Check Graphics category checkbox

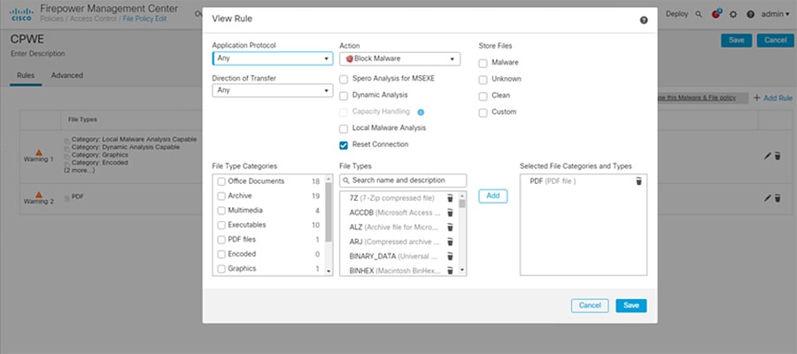[221, 269]
